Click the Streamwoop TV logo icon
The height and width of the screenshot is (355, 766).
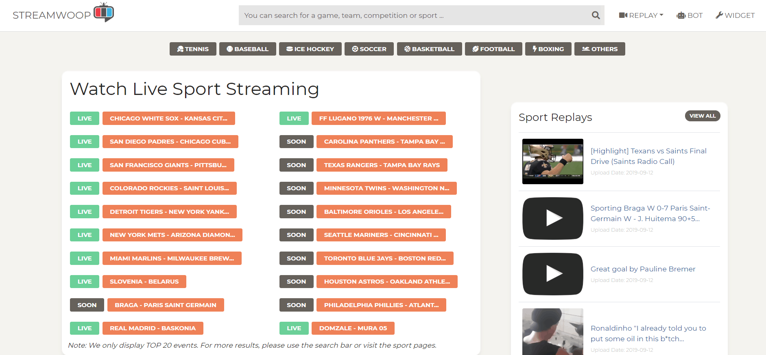point(104,12)
